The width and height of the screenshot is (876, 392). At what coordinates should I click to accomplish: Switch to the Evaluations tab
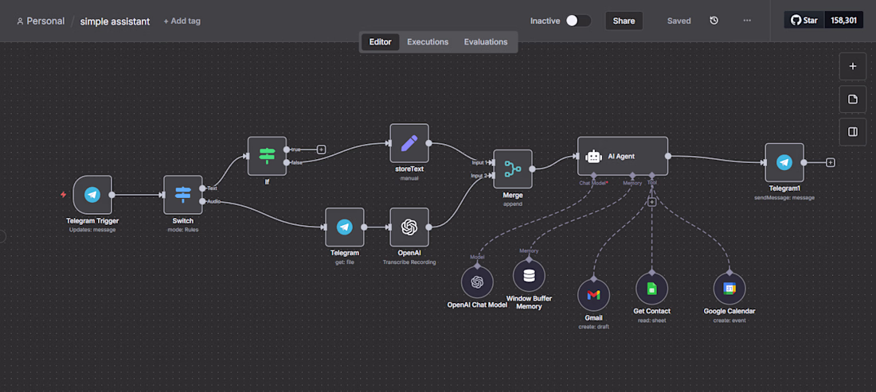486,42
